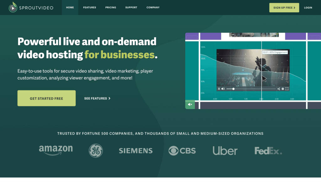
Task: Pause the demo video player
Action: click(219, 89)
